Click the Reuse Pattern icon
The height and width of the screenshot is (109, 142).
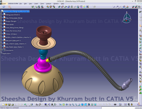point(87,7)
